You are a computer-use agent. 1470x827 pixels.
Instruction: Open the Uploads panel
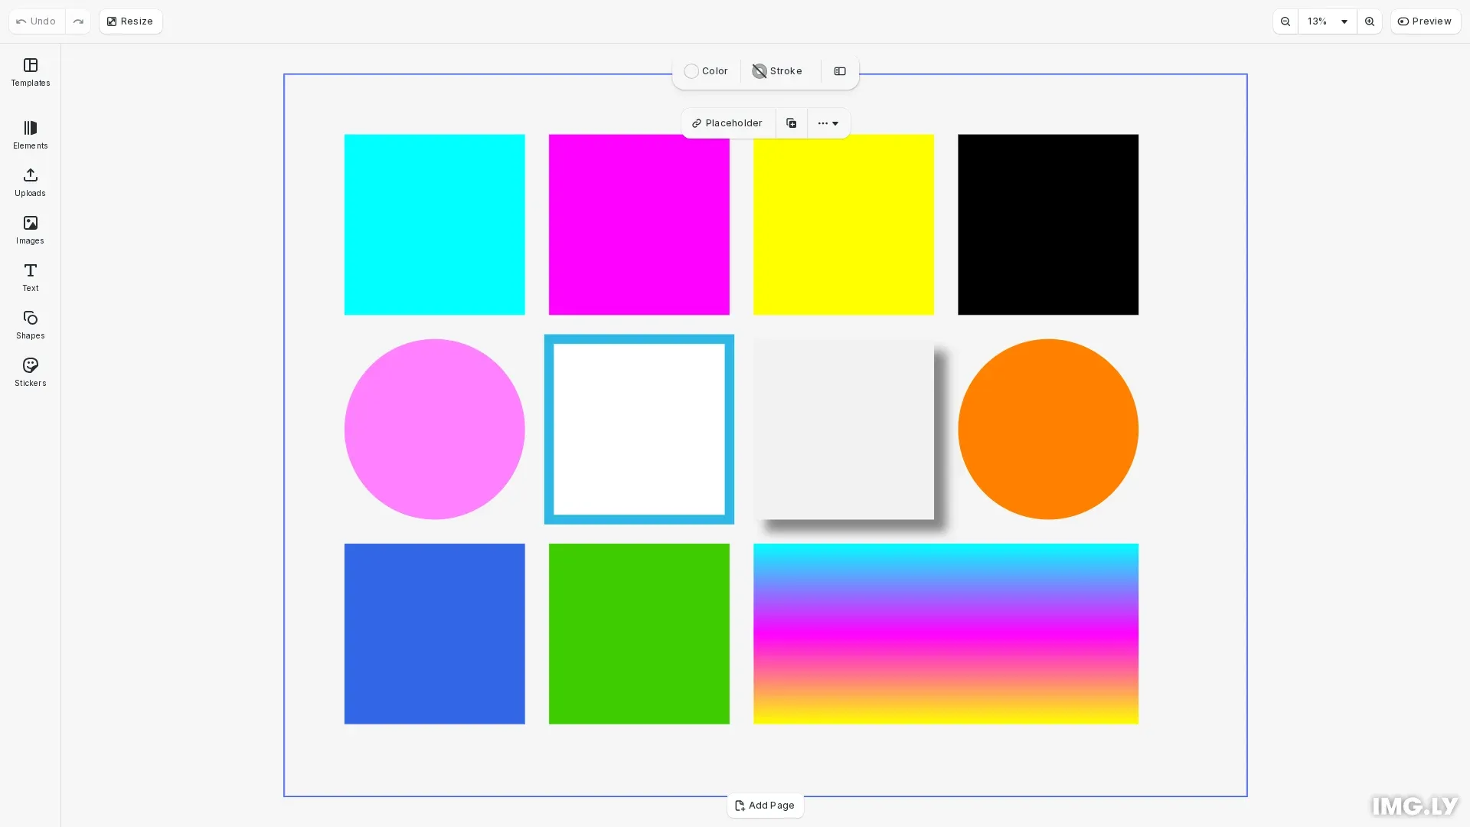click(x=29, y=182)
